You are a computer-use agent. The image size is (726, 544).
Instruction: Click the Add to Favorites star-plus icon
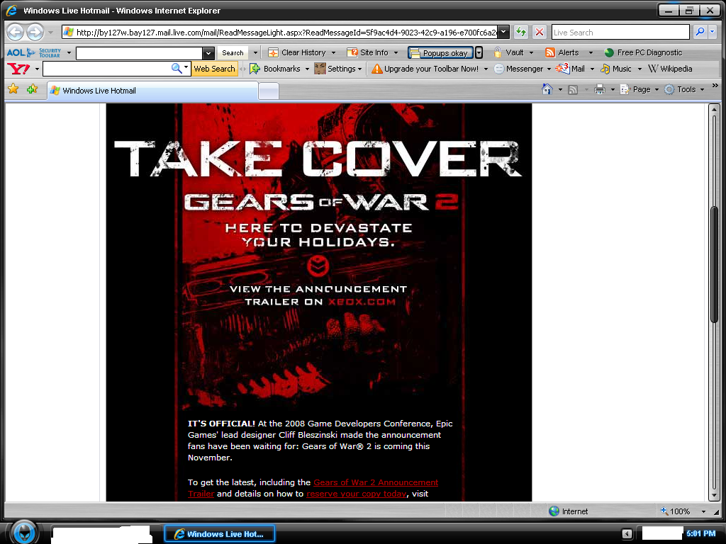32,89
